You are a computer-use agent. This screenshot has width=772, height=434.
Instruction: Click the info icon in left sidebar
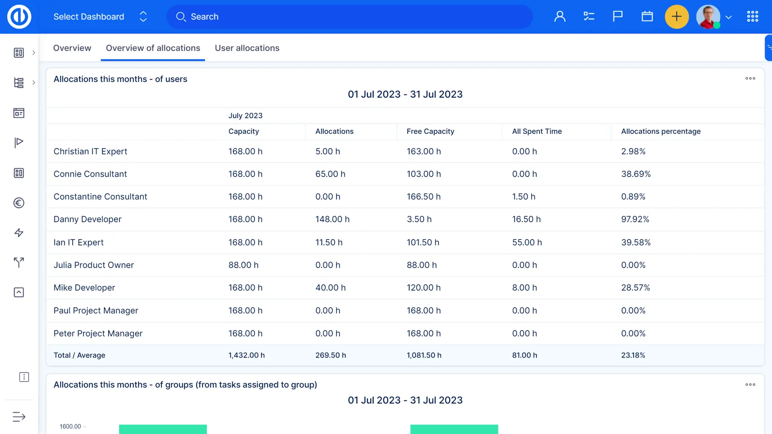click(24, 377)
